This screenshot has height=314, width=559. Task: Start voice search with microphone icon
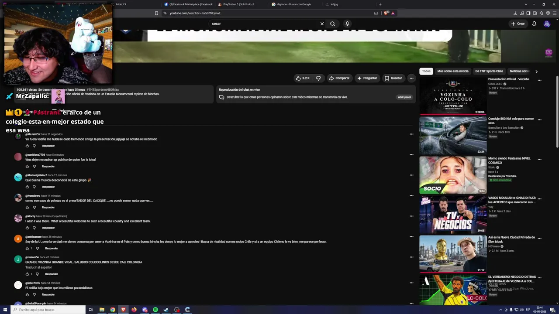[347, 24]
